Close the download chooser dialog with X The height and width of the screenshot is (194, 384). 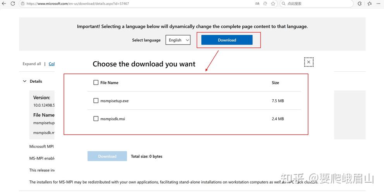tap(309, 62)
